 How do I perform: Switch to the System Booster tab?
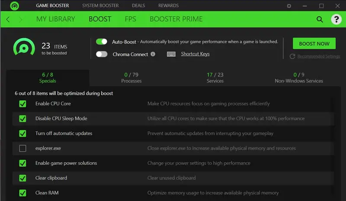[x=100, y=6]
